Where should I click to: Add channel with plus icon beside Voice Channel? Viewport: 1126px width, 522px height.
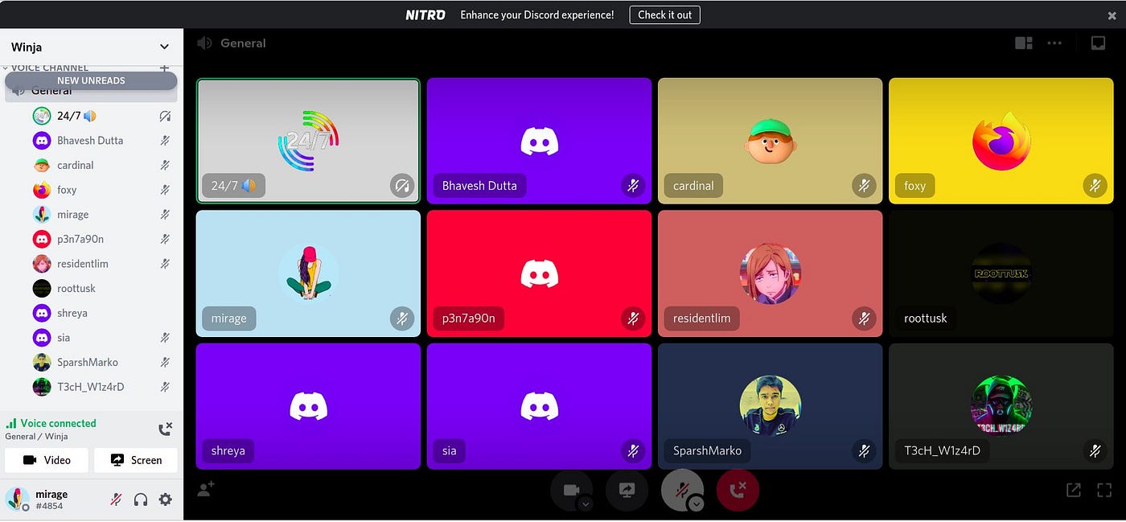click(x=164, y=68)
